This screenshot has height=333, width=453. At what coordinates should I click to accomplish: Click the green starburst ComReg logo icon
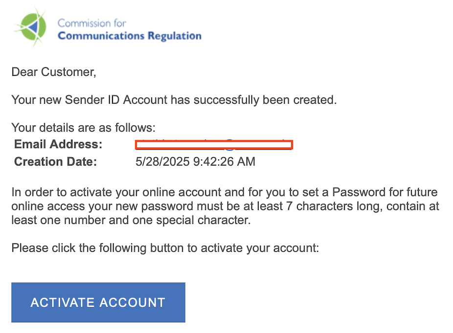[30, 27]
